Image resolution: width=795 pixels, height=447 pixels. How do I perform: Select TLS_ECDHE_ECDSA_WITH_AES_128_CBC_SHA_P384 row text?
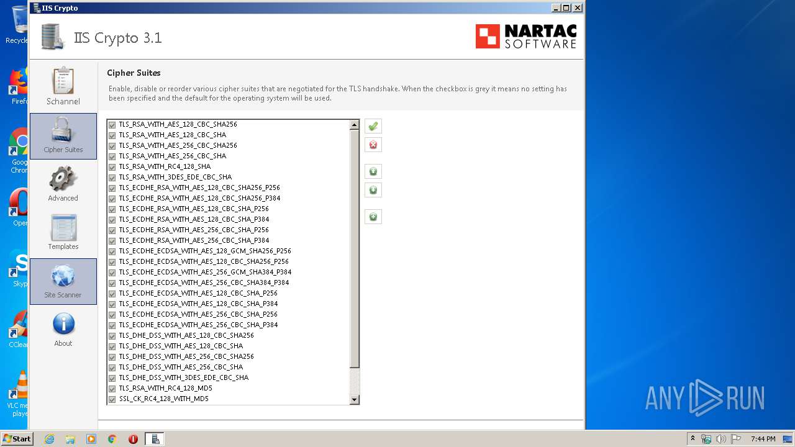198,304
